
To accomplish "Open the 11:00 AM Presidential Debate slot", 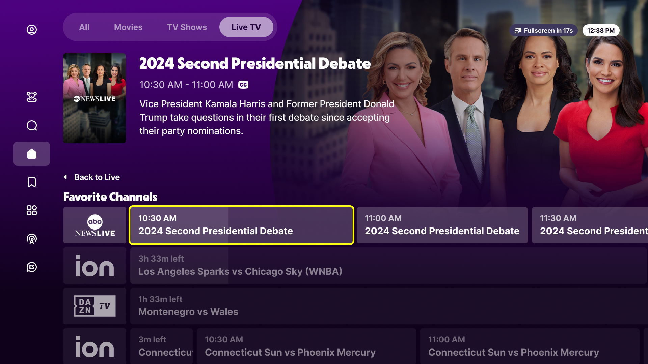I will click(442, 225).
